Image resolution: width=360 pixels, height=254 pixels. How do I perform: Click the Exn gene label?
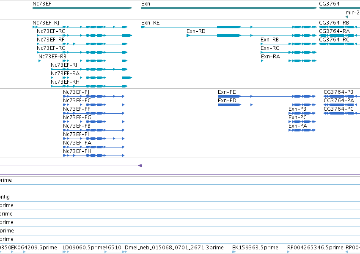tap(146, 4)
